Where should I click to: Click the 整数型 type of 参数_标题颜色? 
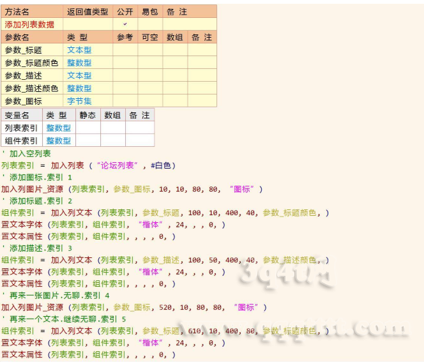coord(79,63)
